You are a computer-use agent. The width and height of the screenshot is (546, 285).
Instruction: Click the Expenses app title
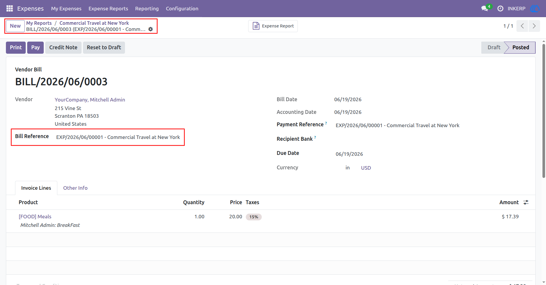tap(30, 9)
